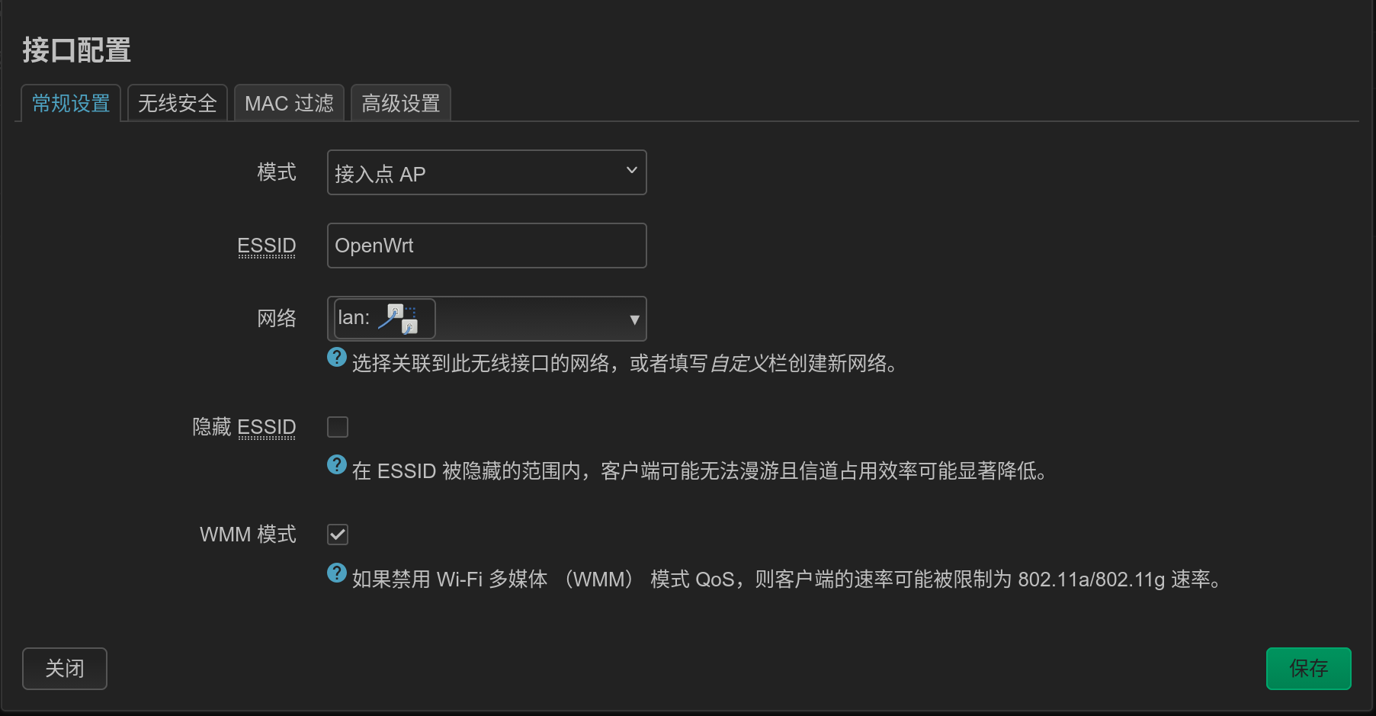Screen dimensions: 1376x716
Task: Click the help icon under WMM 模式
Action: (x=336, y=573)
